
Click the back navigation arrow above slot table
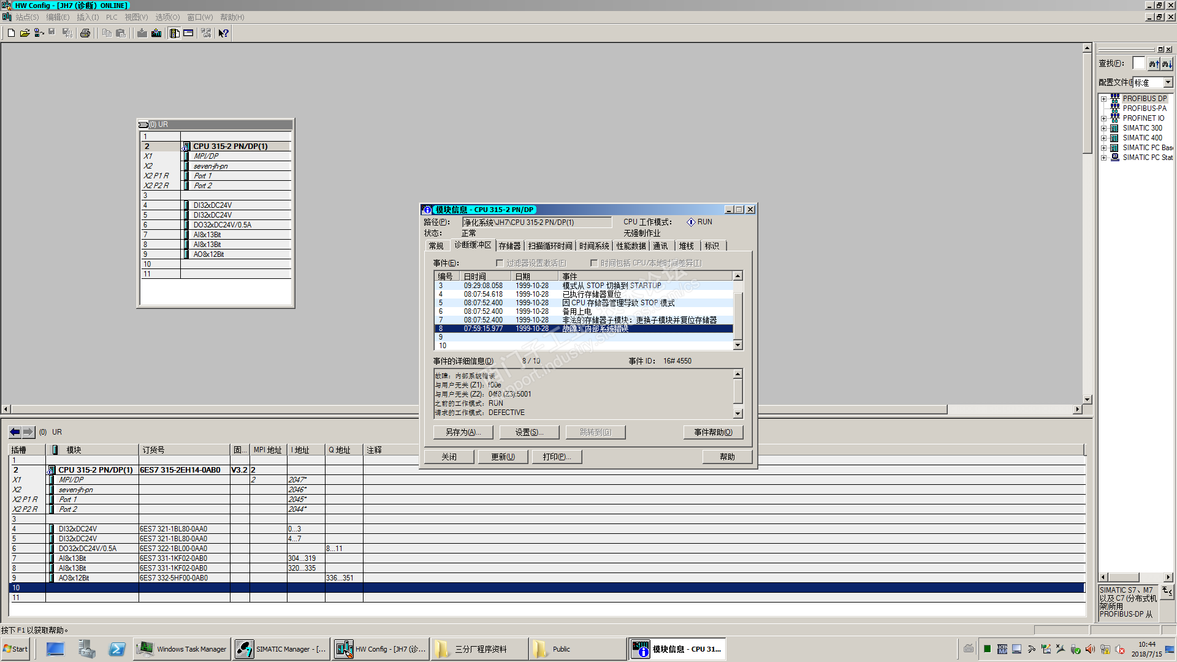pos(15,432)
